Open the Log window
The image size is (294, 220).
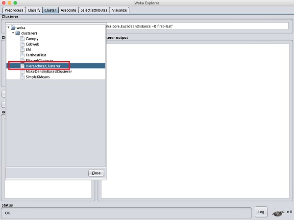pos(261,212)
